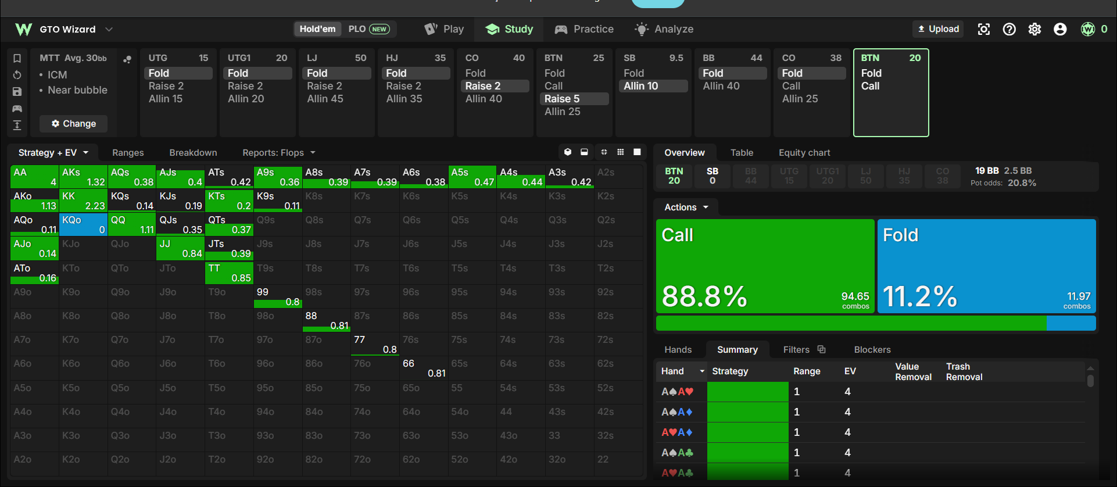
Task: Click the GTO Wizard logo icon
Action: click(x=23, y=29)
